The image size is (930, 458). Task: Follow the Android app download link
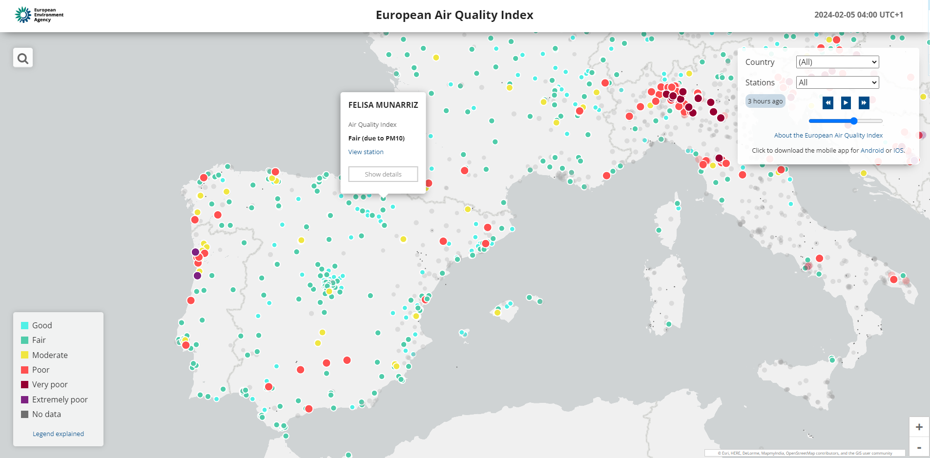[x=871, y=151]
